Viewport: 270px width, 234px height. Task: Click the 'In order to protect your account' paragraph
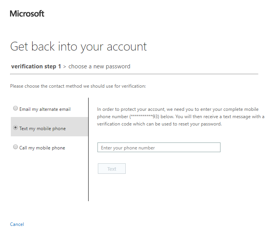pyautogui.click(x=181, y=117)
